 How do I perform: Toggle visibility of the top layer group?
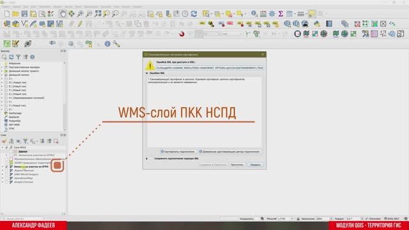pos(7,148)
